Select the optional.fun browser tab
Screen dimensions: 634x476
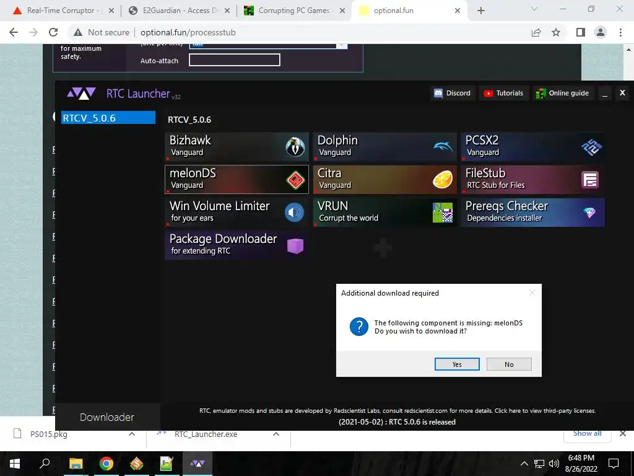pos(409,11)
